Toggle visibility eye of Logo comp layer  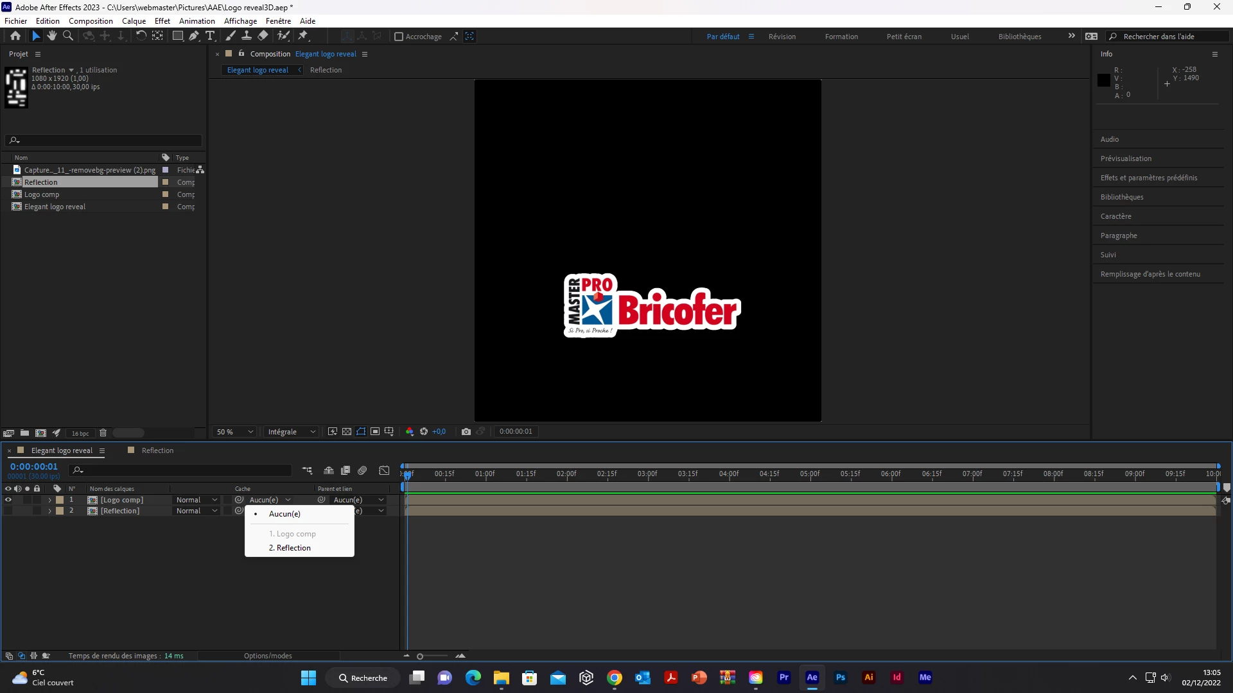8,500
